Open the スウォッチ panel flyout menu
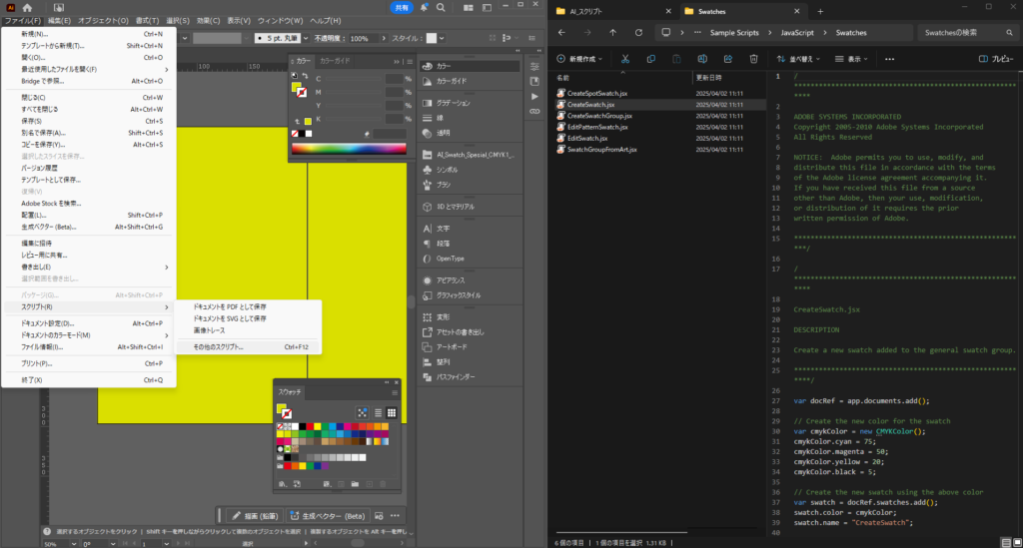 click(395, 393)
